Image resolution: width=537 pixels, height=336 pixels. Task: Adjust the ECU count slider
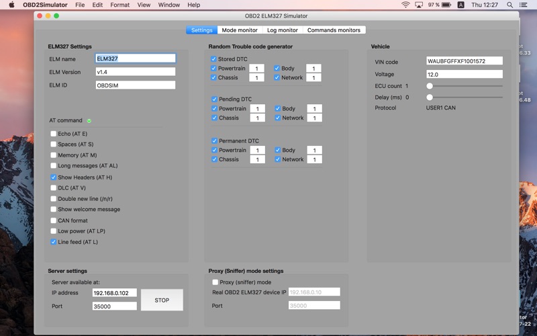coord(430,86)
